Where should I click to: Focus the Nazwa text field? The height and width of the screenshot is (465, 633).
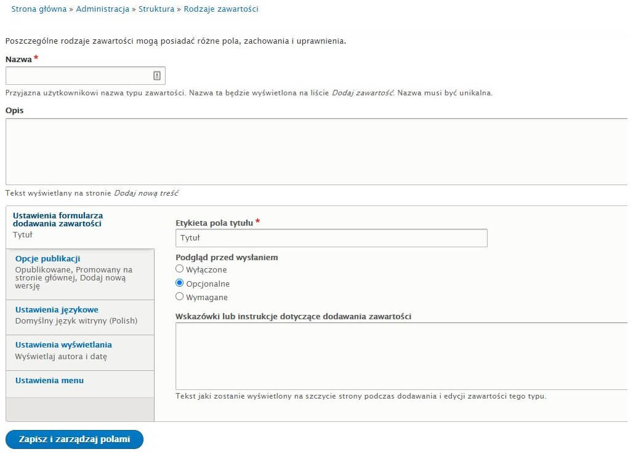tap(86, 76)
